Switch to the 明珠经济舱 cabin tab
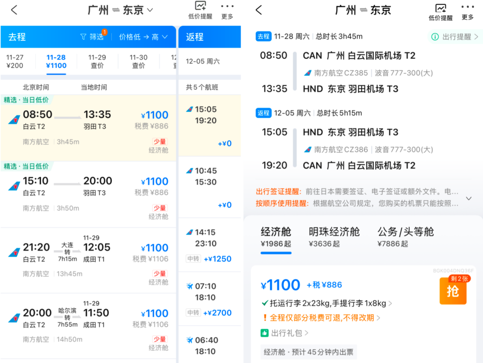This screenshot has width=483, height=363. pyautogui.click(x=334, y=237)
